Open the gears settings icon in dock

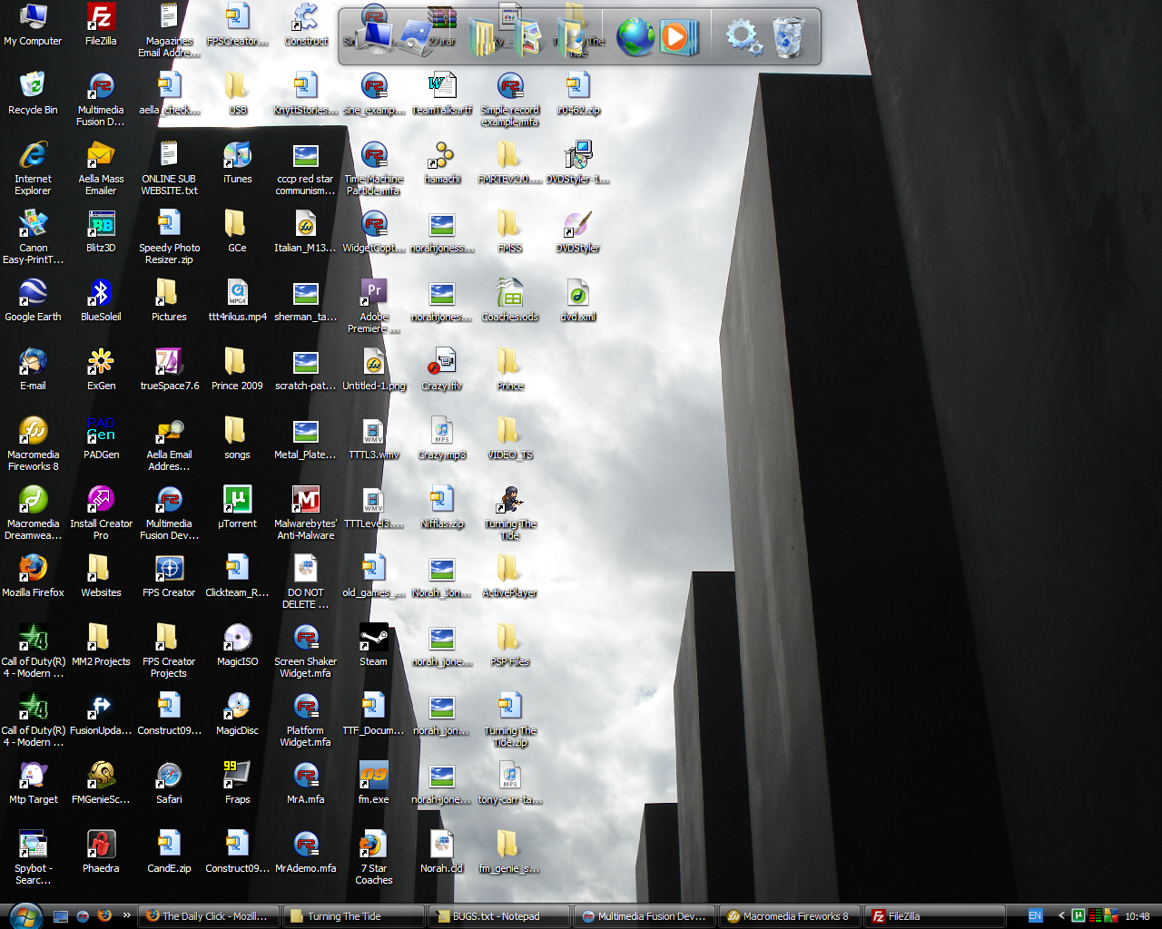pos(743,37)
